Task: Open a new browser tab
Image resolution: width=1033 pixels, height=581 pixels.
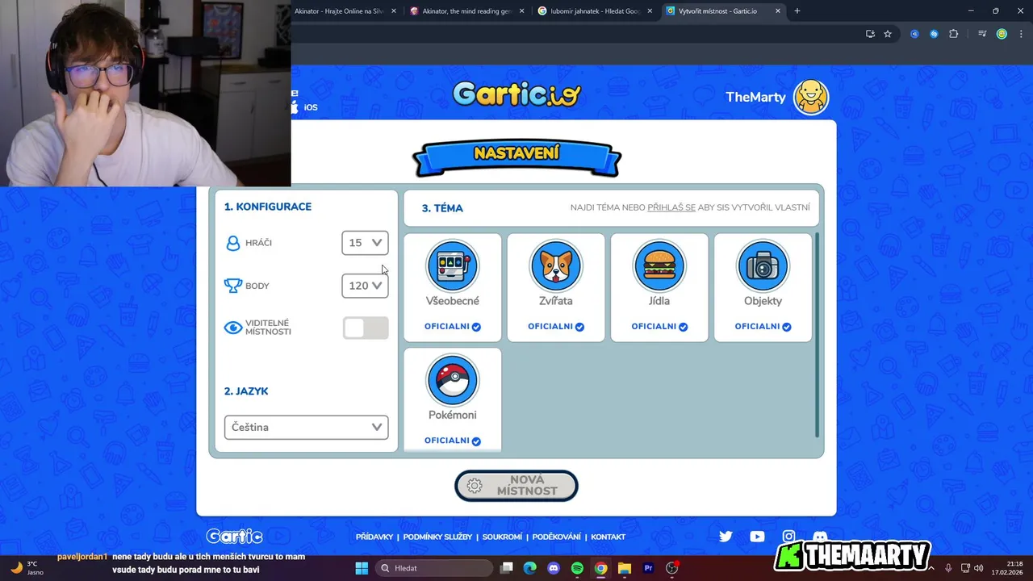Action: pyautogui.click(x=797, y=11)
